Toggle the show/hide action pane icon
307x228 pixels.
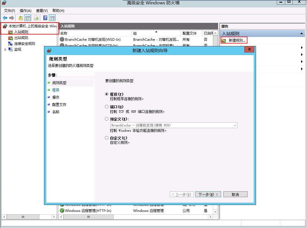[52, 18]
